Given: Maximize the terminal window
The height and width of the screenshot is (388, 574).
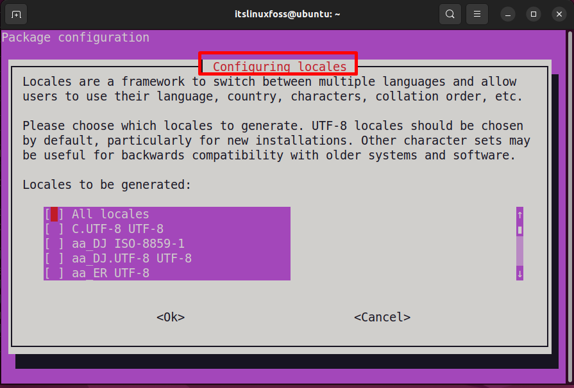Looking at the screenshot, I should [x=534, y=14].
